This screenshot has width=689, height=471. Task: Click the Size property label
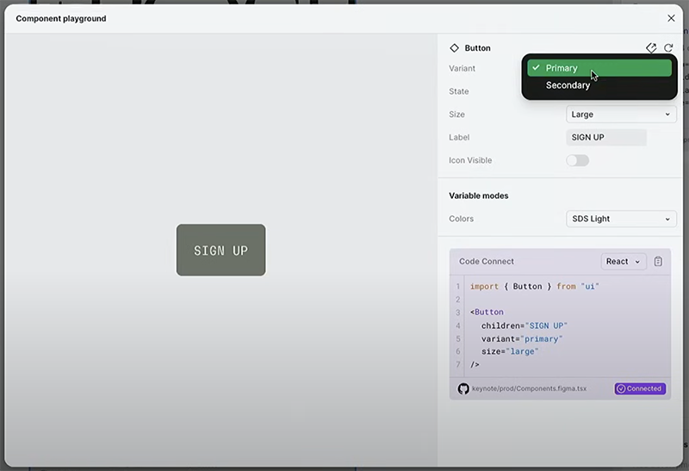point(456,115)
